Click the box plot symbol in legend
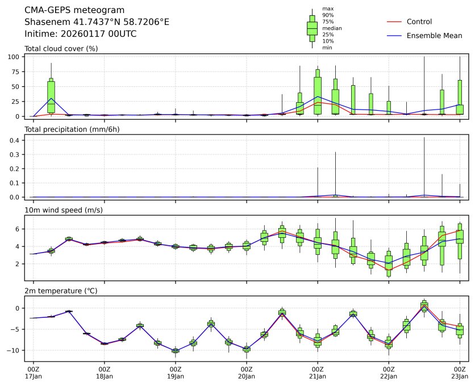The width and height of the screenshot is (475, 386). [312, 28]
